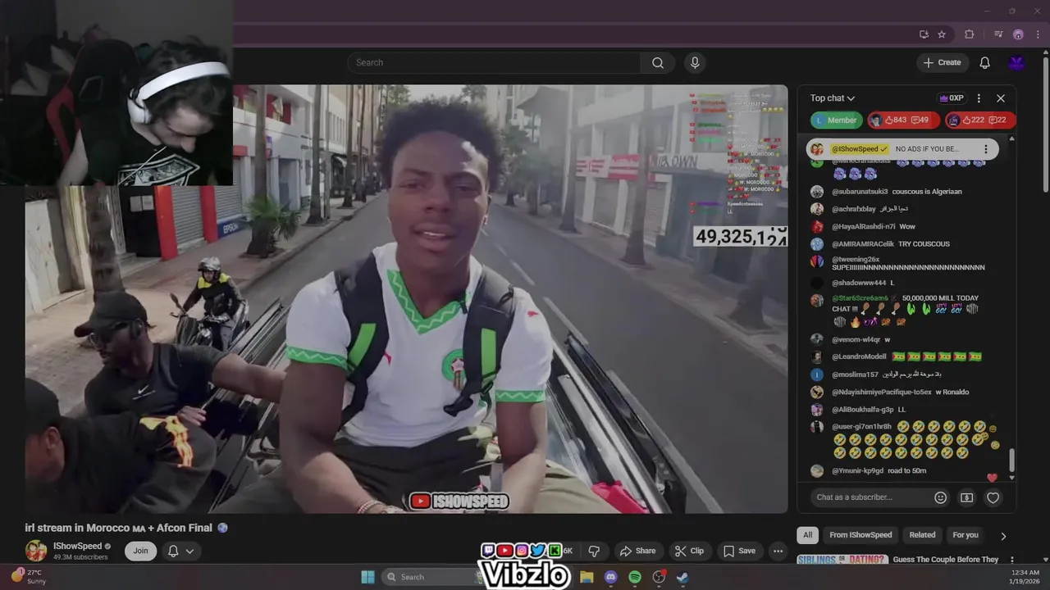The image size is (1050, 590).
Task: Open options for pinned IShowSpeed message
Action: point(986,149)
